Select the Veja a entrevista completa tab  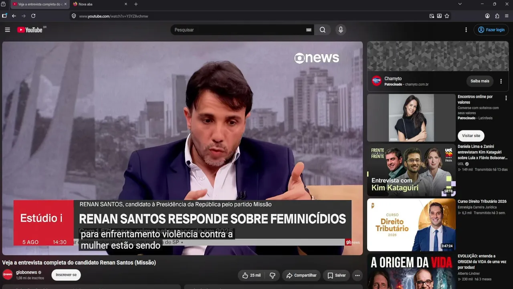[x=39, y=4]
